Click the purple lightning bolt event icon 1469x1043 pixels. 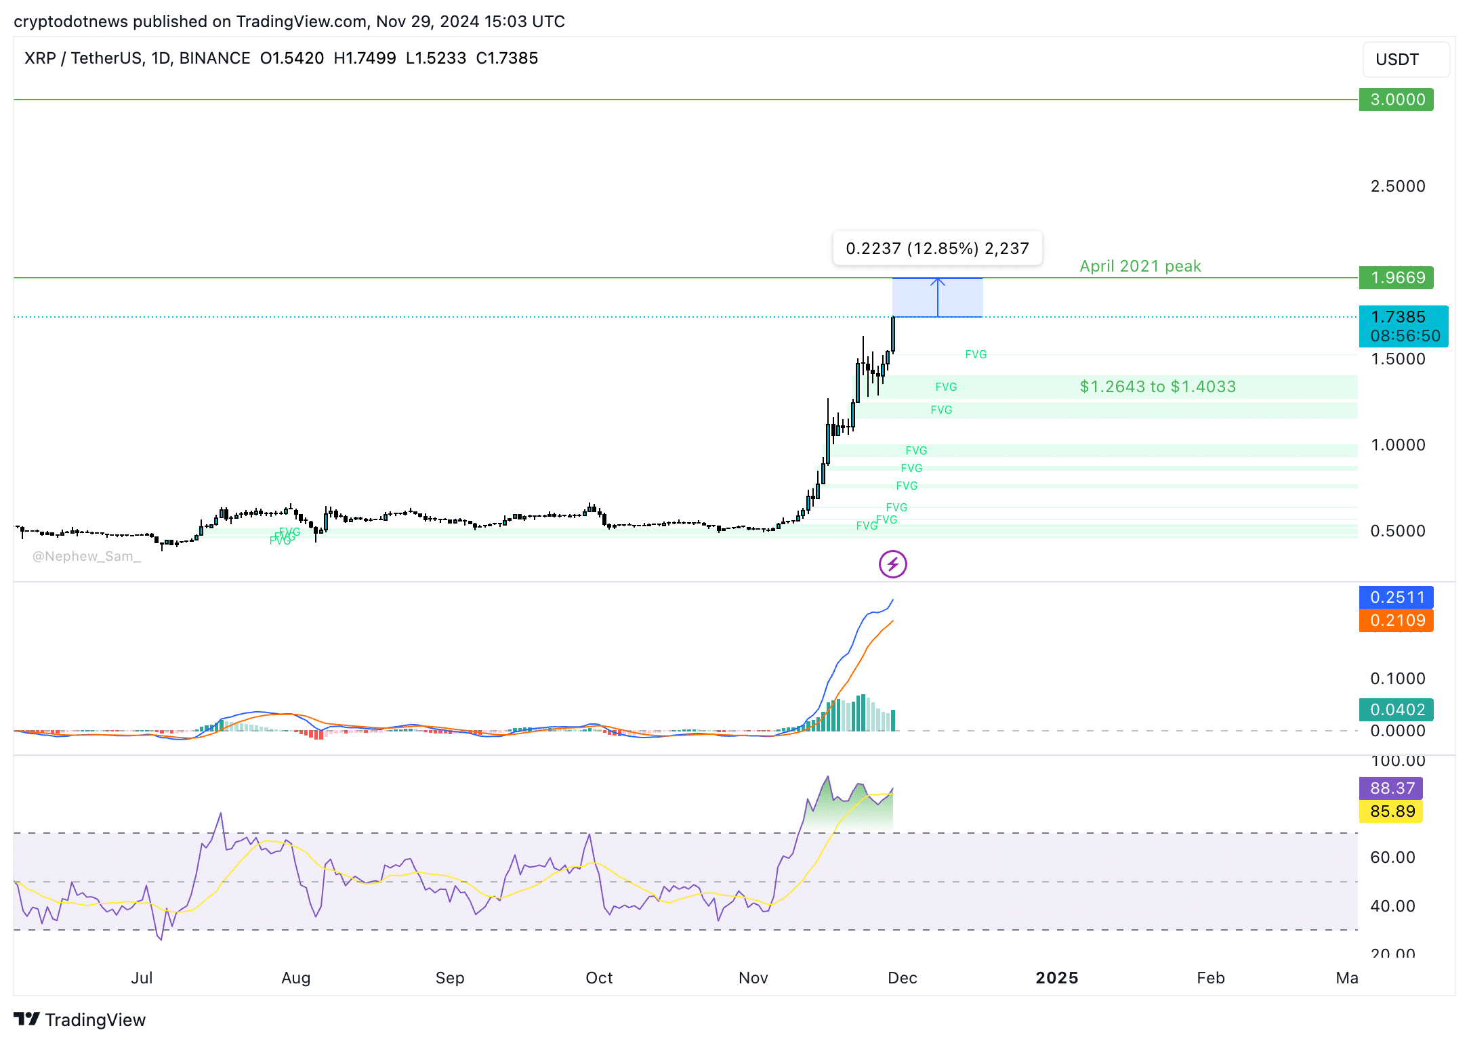click(892, 563)
